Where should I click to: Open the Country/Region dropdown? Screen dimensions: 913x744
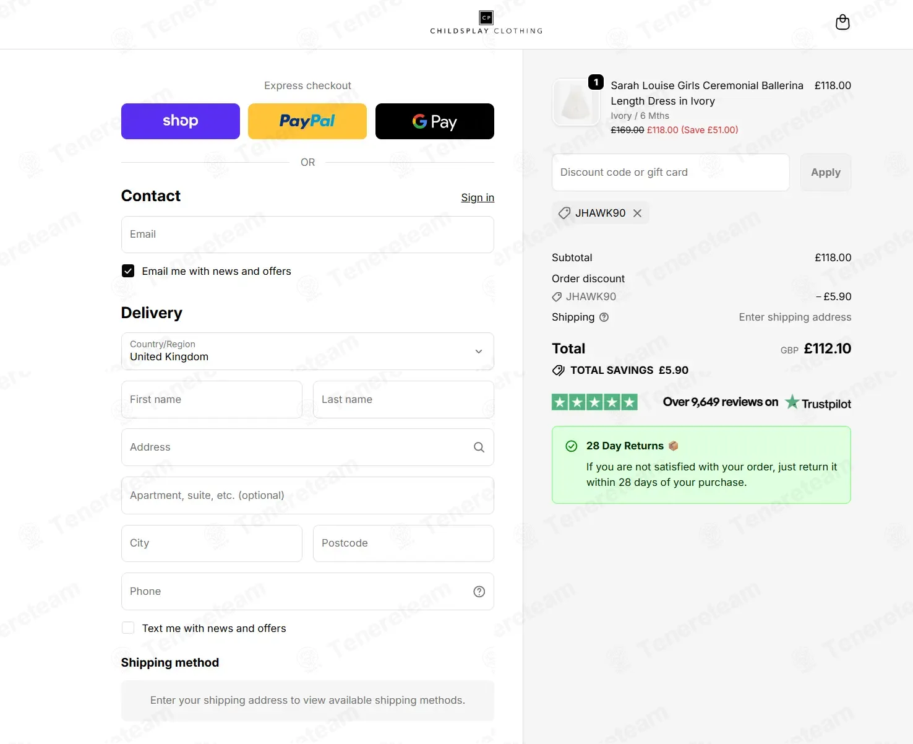tap(307, 351)
